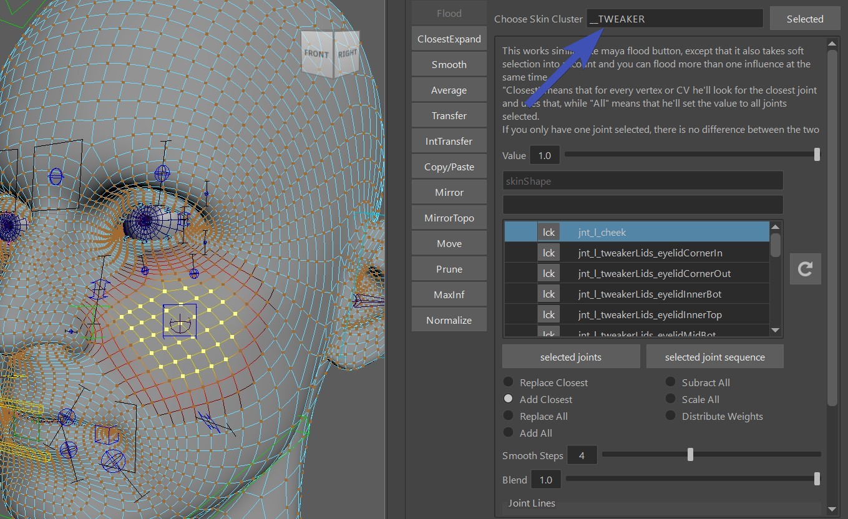Open the Smooth tab
The image size is (848, 519).
tap(449, 64)
